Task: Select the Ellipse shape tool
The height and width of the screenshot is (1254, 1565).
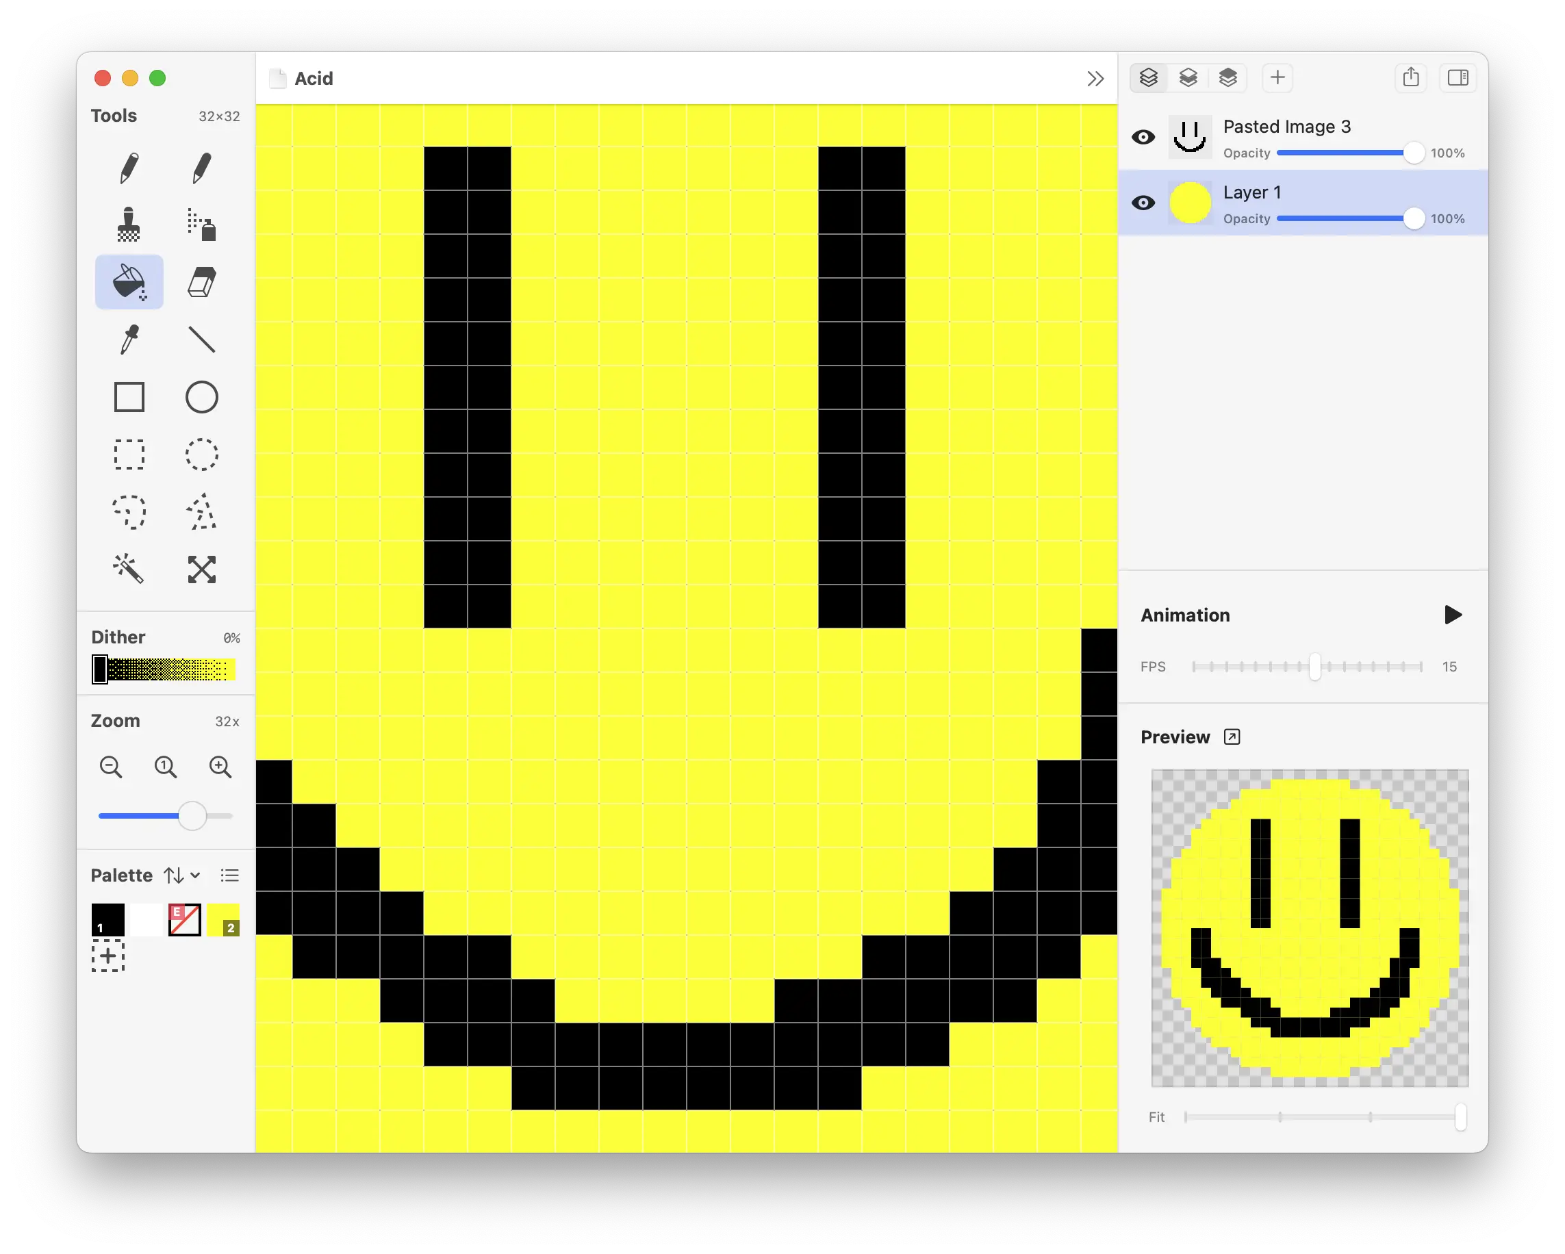Action: pos(202,397)
